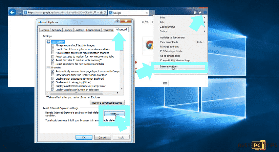Click the search magnifier in address bar
The image size is (279, 152).
click(95, 12)
